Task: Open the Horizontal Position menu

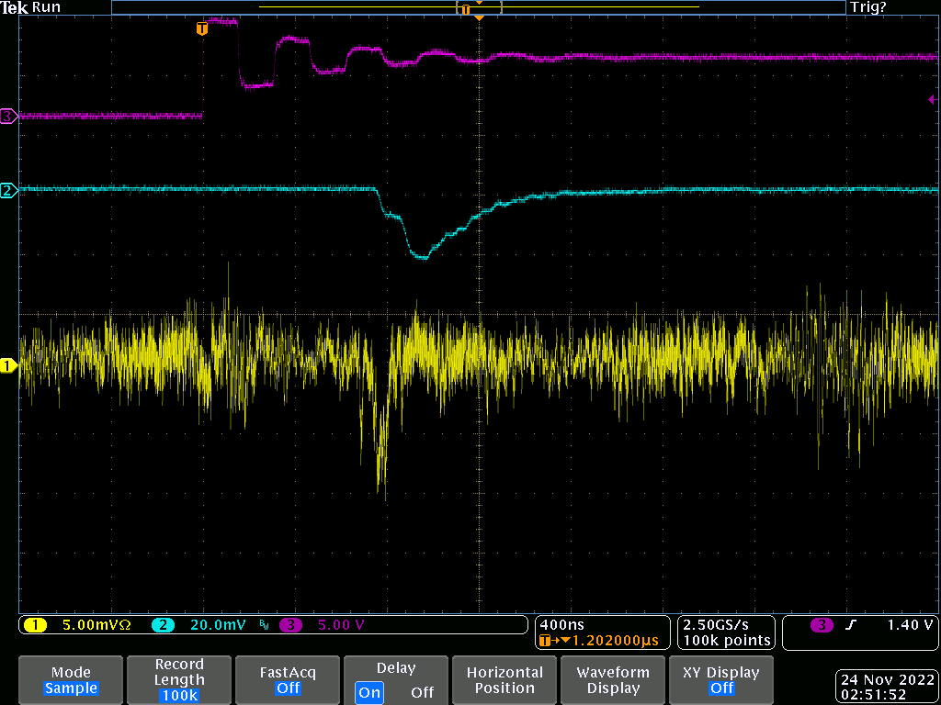Action: [505, 680]
